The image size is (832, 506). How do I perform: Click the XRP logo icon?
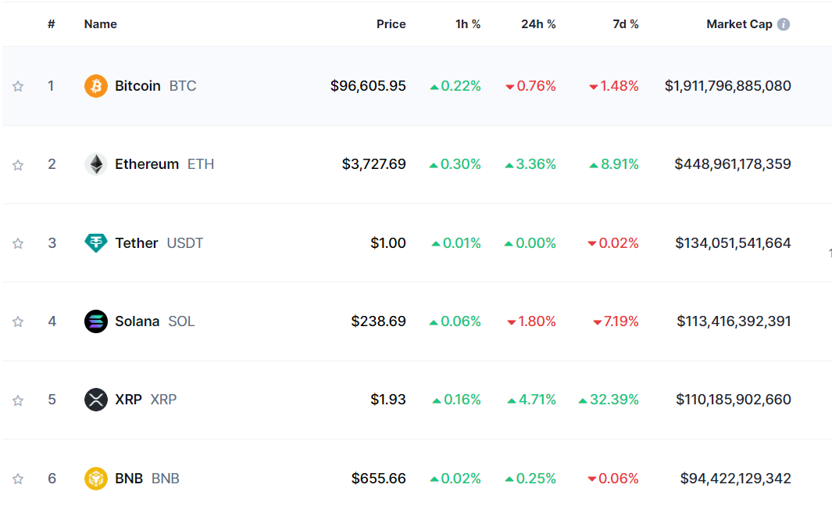[x=95, y=400]
